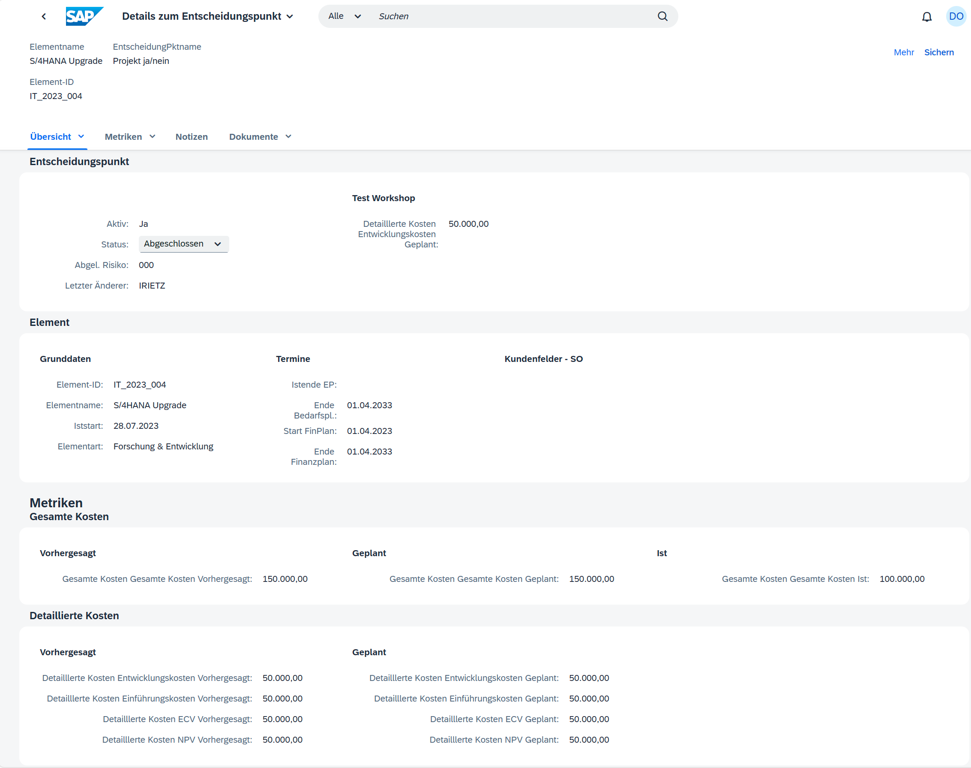Click the Projekt ja/nein header value
971x768 pixels.
click(141, 61)
